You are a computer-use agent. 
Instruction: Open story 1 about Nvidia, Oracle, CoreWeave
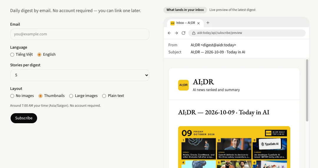[198, 149]
